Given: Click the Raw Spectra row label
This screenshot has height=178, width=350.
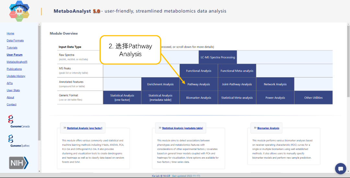Looking at the screenshot, I should click(x=66, y=55).
